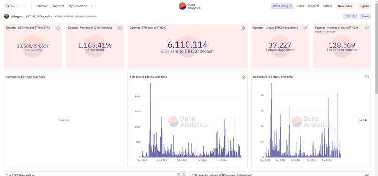
Task: Click the hagaetc user avatar
Action: point(6,16)
